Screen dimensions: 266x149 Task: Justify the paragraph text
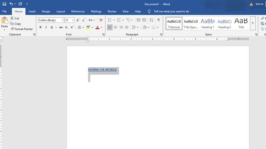point(127,27)
